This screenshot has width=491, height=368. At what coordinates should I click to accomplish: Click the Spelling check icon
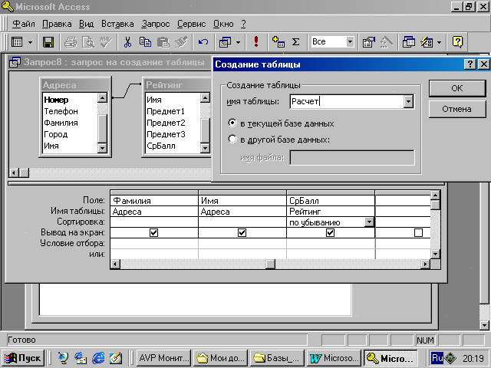106,42
